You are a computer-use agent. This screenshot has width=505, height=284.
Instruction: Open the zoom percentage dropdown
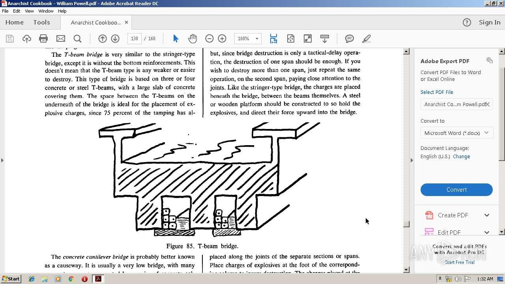(257, 39)
